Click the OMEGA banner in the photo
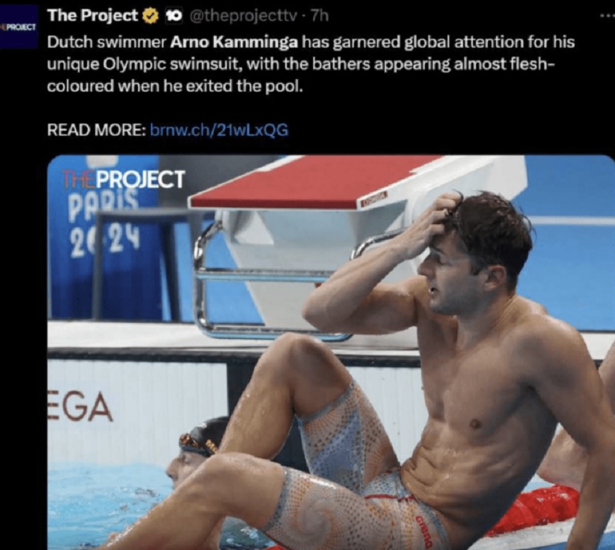Screen dimensions: 615x550 tap(80, 407)
